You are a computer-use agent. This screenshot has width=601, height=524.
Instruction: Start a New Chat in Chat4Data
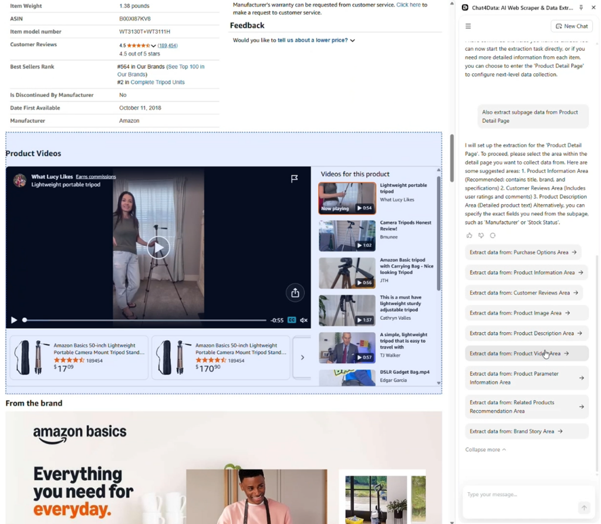coord(571,26)
